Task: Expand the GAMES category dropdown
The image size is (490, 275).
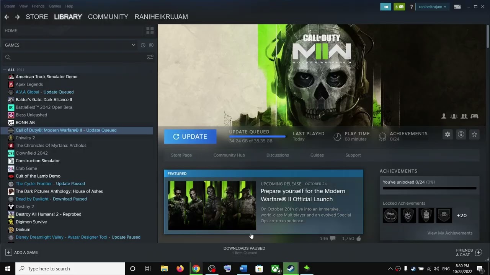Action: pyautogui.click(x=133, y=45)
